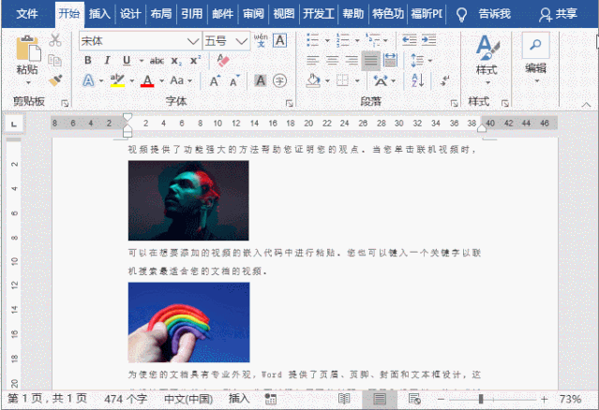Apply subscript formatting

point(175,61)
